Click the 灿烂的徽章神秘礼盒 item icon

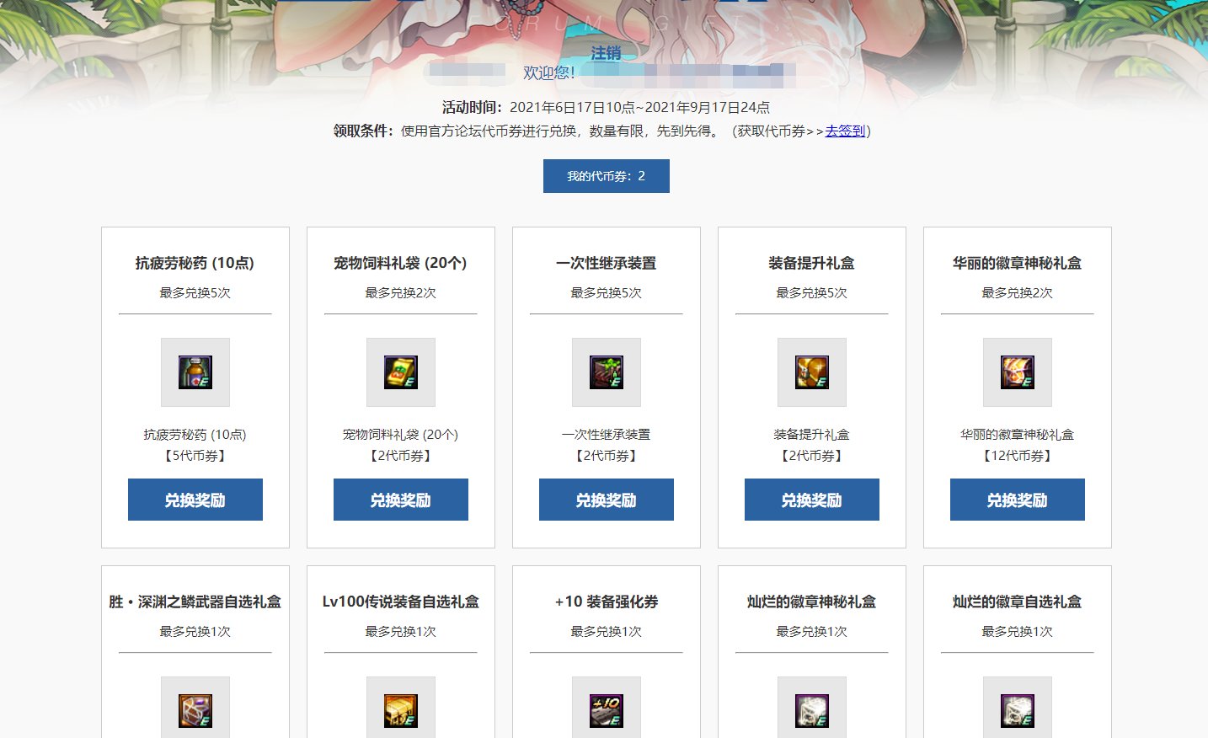(812, 710)
